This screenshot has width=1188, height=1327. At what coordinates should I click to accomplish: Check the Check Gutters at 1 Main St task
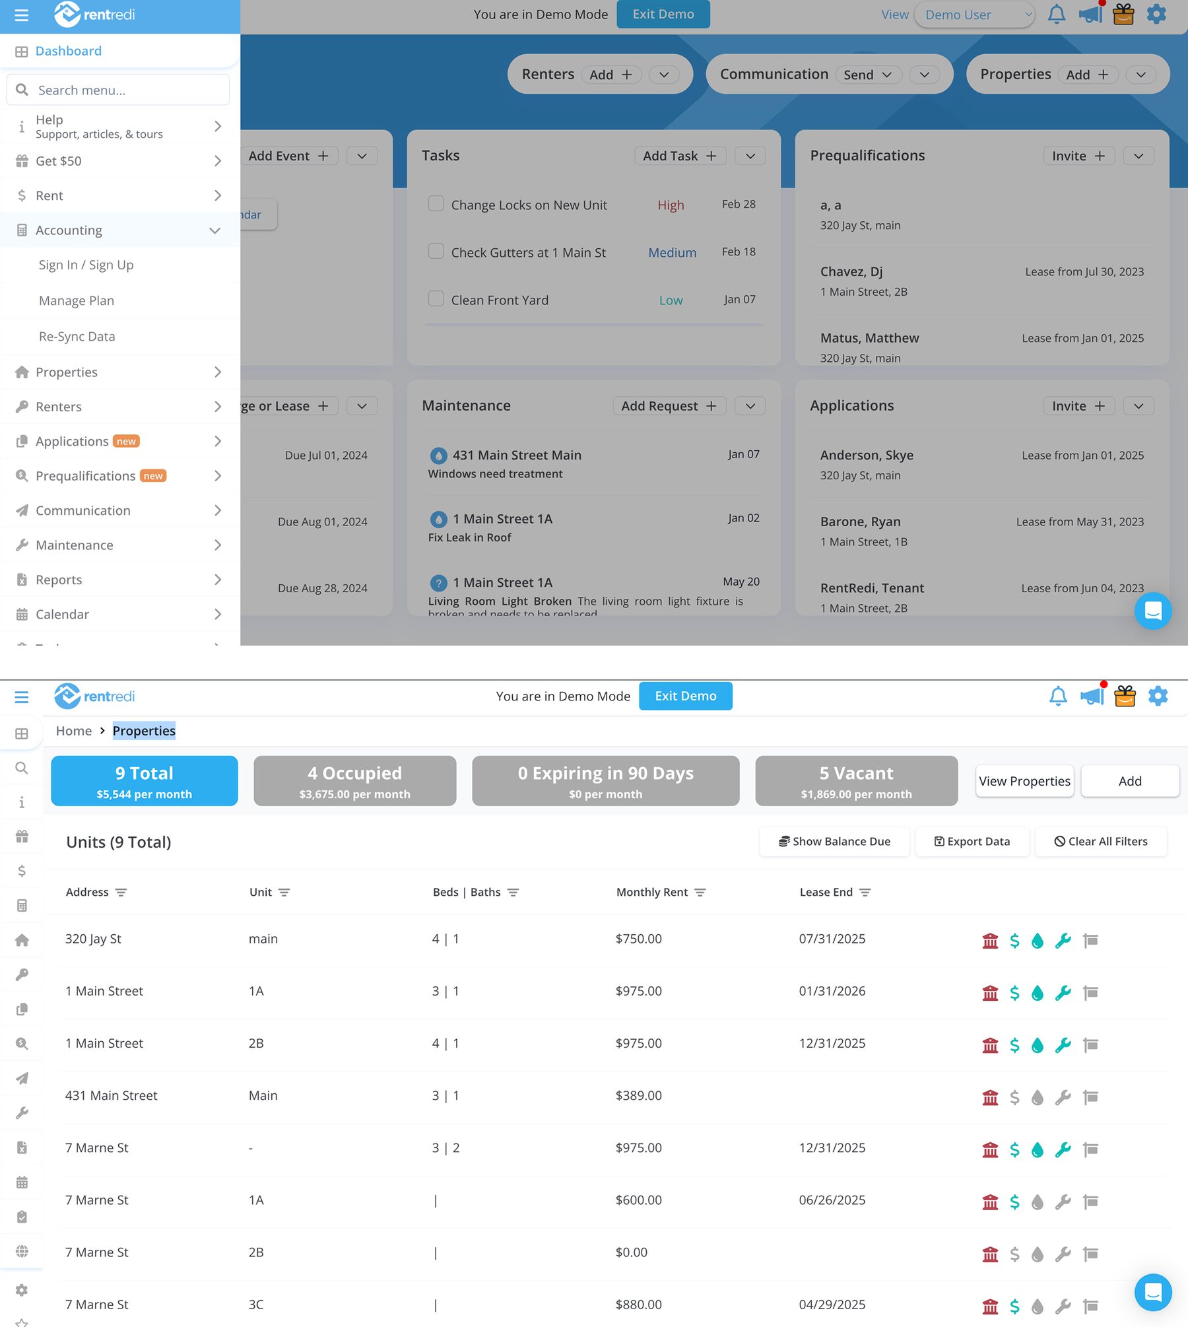tap(436, 251)
